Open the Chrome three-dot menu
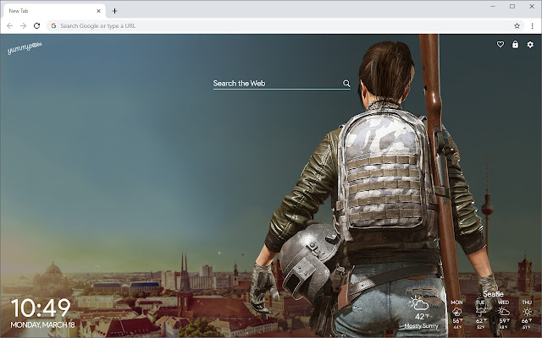Viewport: 542px width, 338px height. (533, 26)
